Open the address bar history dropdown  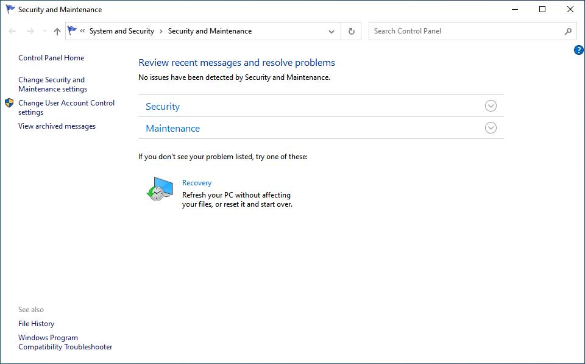[331, 31]
